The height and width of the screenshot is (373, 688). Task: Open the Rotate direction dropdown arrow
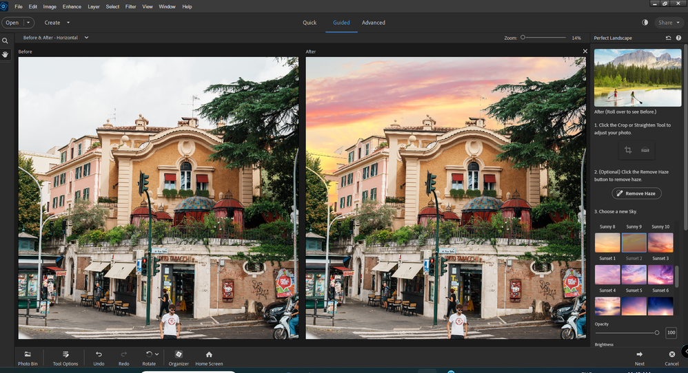[x=156, y=354]
